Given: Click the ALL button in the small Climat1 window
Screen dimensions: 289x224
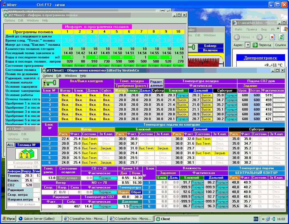Looking at the screenshot, I should click(x=10, y=145).
